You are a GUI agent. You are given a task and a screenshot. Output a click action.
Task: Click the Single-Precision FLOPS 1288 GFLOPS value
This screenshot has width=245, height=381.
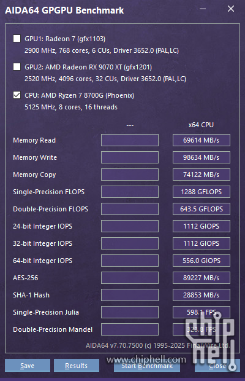tap(202, 192)
